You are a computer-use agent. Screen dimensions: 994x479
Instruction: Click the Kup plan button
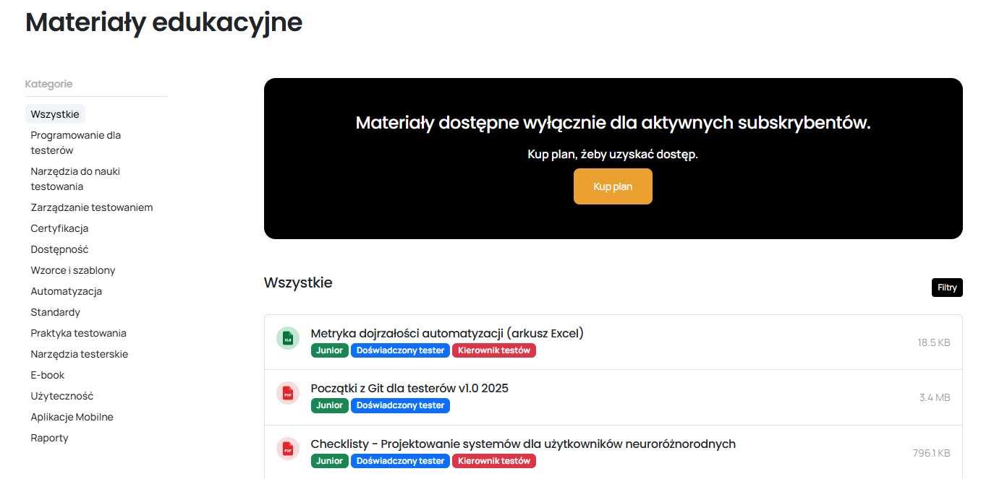pos(612,186)
